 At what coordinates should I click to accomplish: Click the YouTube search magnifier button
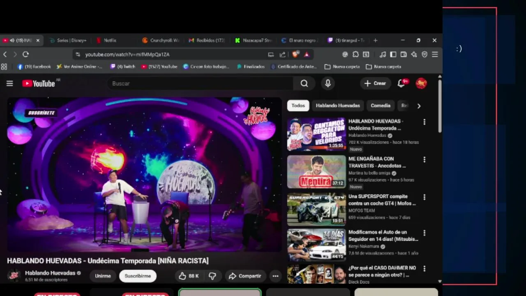coord(304,83)
